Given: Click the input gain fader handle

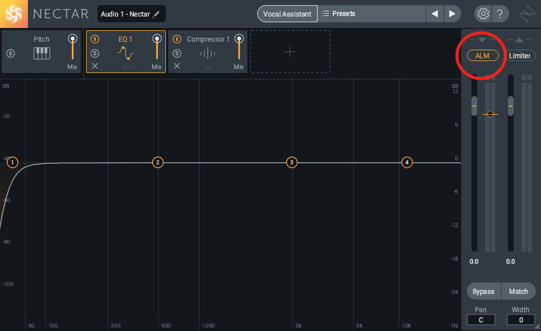Looking at the screenshot, I should pyautogui.click(x=474, y=106).
